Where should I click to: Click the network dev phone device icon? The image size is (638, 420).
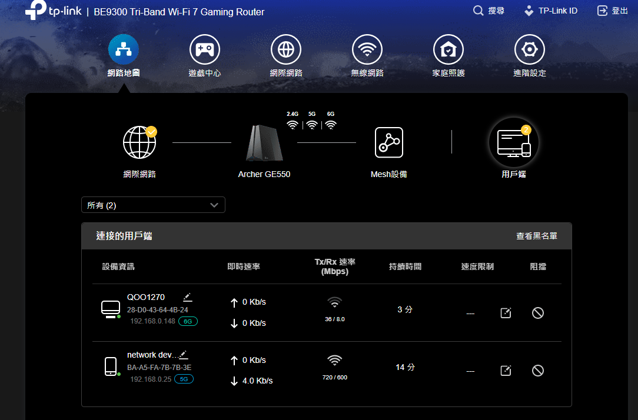(111, 366)
